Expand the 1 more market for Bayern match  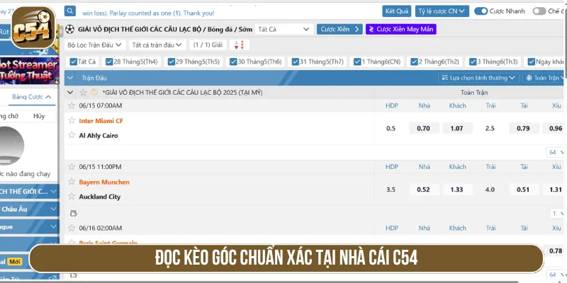point(558,214)
